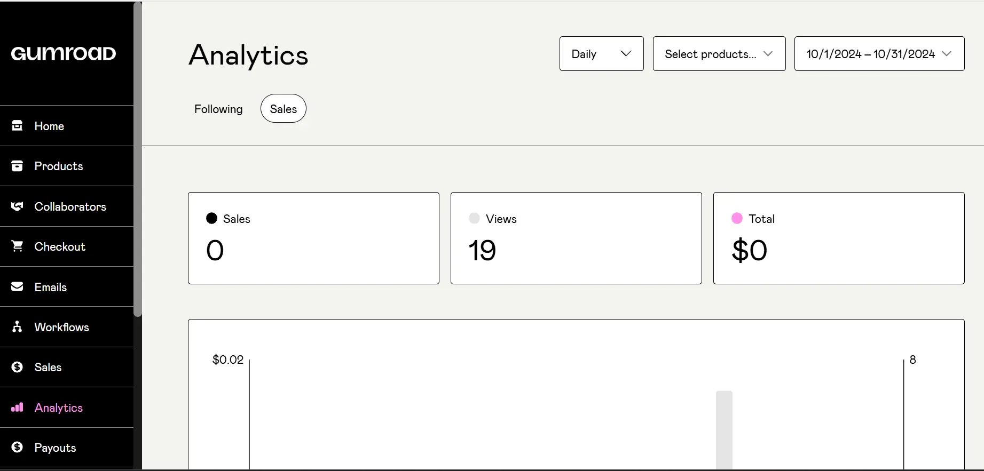Click the Emails envelope icon
Viewport: 984px width, 471px height.
pyautogui.click(x=17, y=287)
